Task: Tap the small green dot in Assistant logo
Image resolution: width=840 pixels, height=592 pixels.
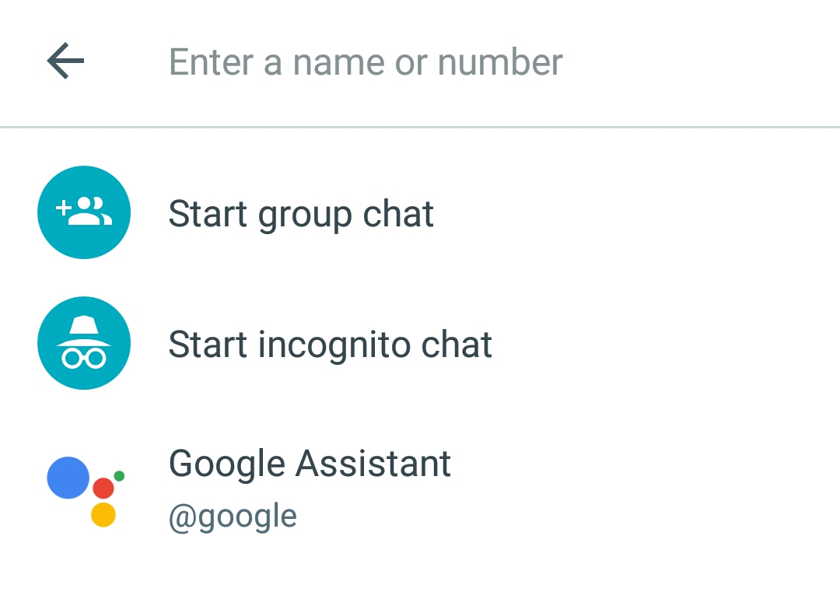Action: click(x=119, y=475)
